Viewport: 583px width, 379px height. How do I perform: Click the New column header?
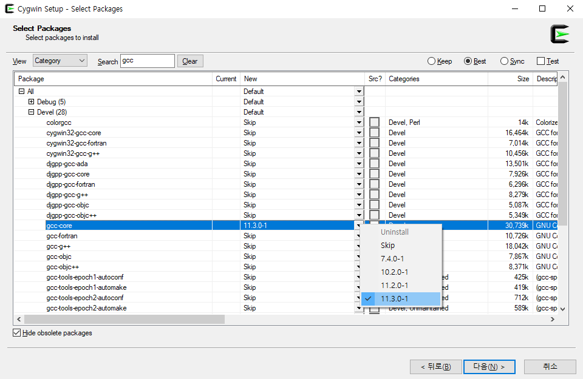pyautogui.click(x=302, y=79)
